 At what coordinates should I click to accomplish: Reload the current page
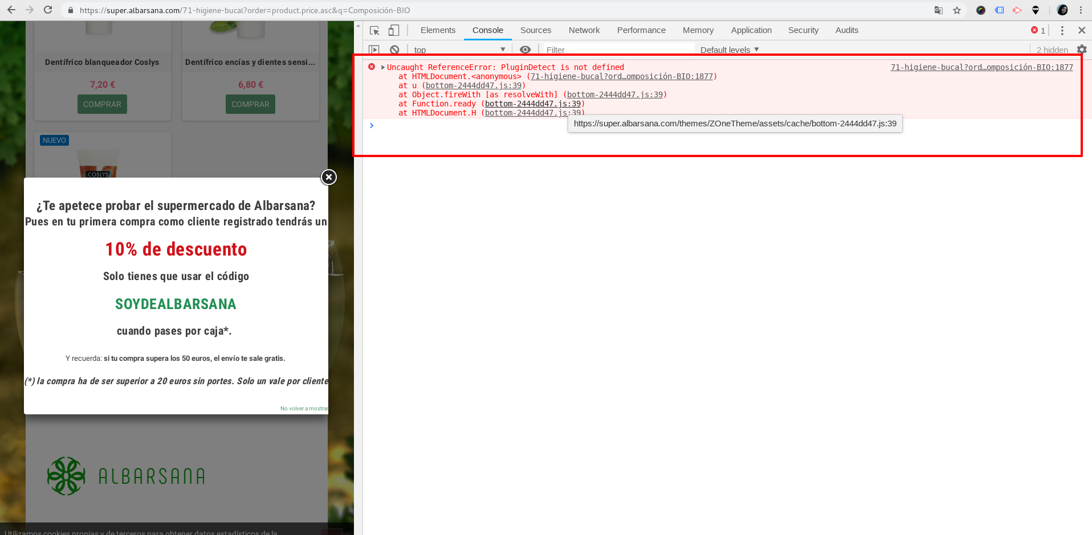pyautogui.click(x=48, y=10)
